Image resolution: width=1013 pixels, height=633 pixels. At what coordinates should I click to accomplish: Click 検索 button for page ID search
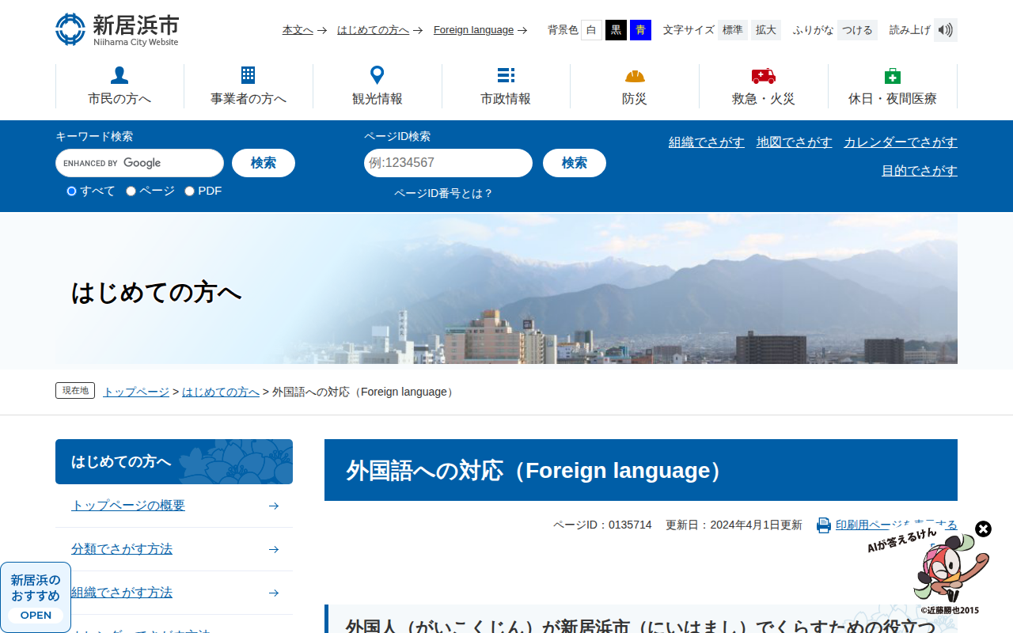coord(575,163)
